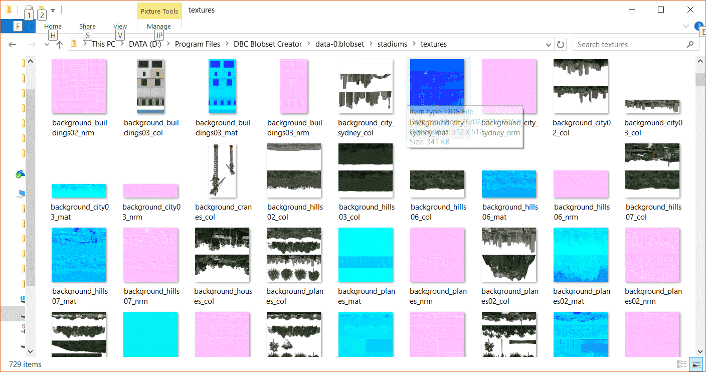This screenshot has width=706, height=372.
Task: Select background_hills02_col thumbnail
Action: (x=294, y=170)
